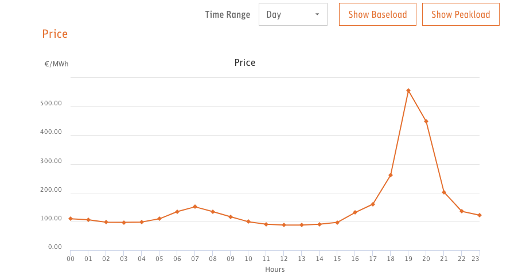526x277 pixels.
Task: Select the data point at hour 16
Action: point(355,212)
